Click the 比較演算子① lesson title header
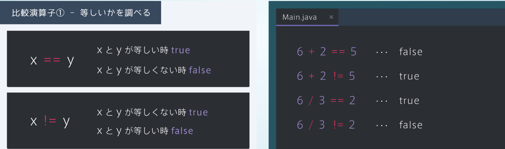Viewport: 505px width, 149px height. coord(81,13)
